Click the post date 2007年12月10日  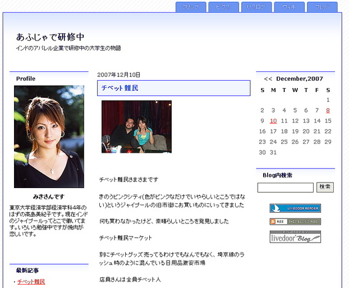click(x=119, y=75)
